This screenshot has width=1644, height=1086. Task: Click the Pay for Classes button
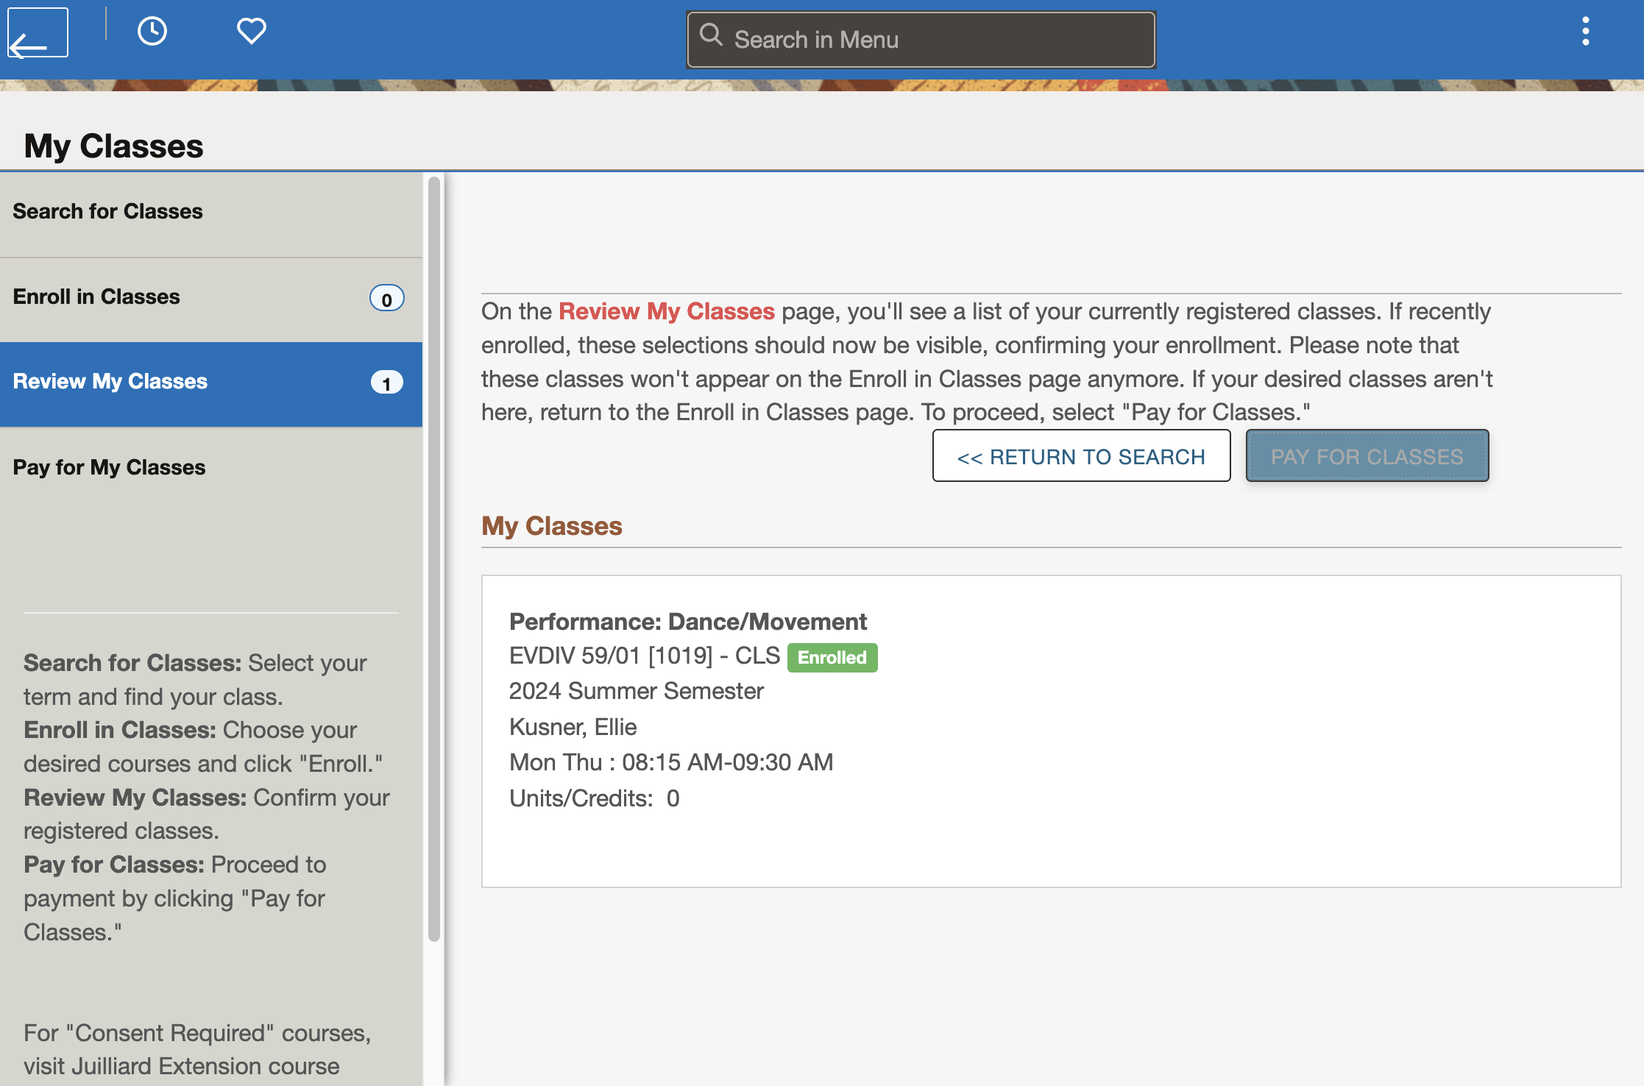1367,456
